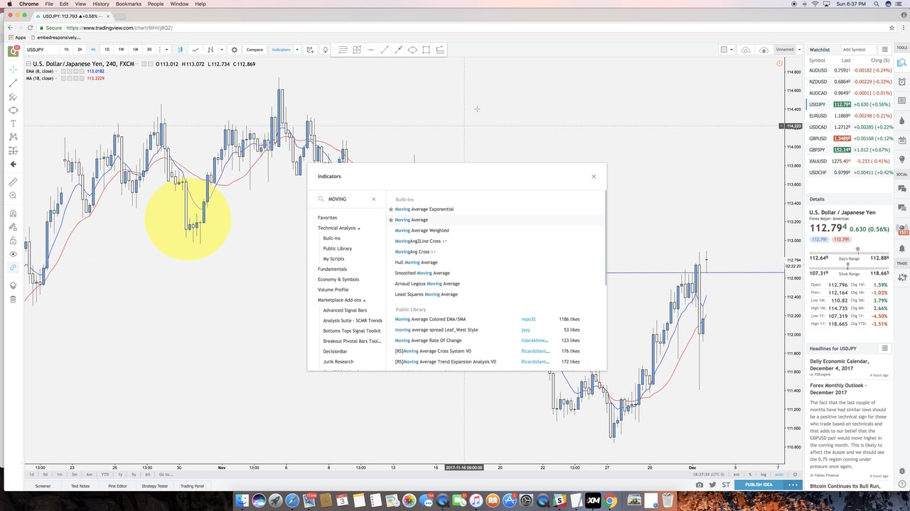Select the Public Library category
Viewport: 910px width, 511px height.
click(337, 248)
